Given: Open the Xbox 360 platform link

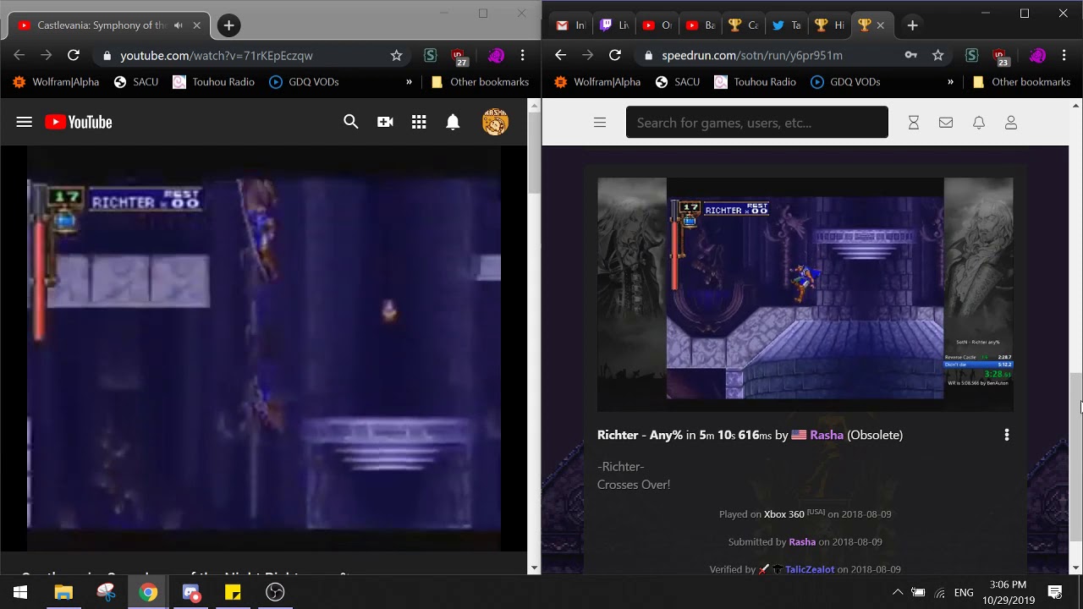Looking at the screenshot, I should click(784, 514).
